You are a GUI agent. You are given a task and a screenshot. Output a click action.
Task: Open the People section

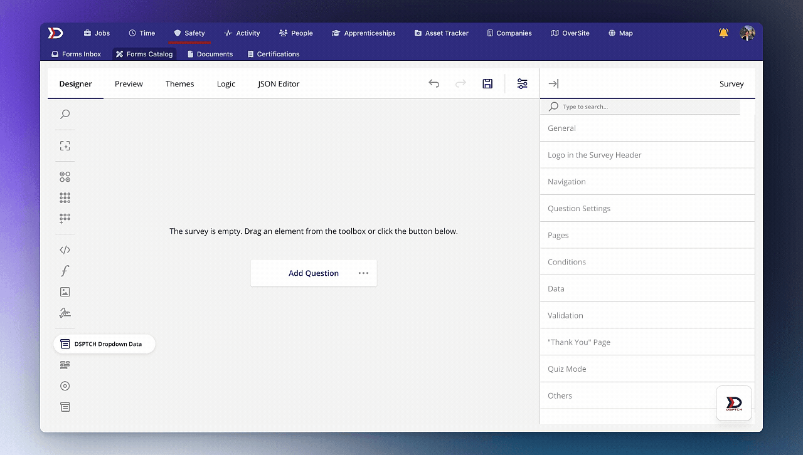296,33
